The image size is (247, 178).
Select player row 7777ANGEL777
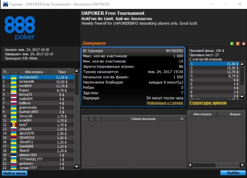[38, 159]
